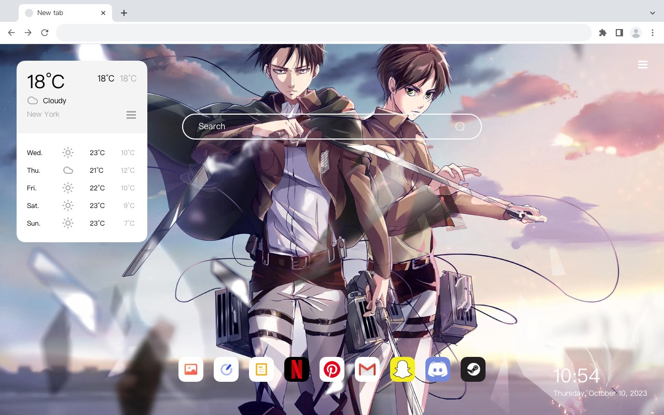Viewport: 664px width, 415px height.
Task: Open the Steam shortcut
Action: (473, 369)
